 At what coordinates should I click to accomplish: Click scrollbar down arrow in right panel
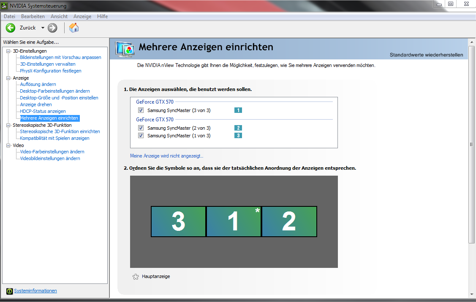pos(471,294)
